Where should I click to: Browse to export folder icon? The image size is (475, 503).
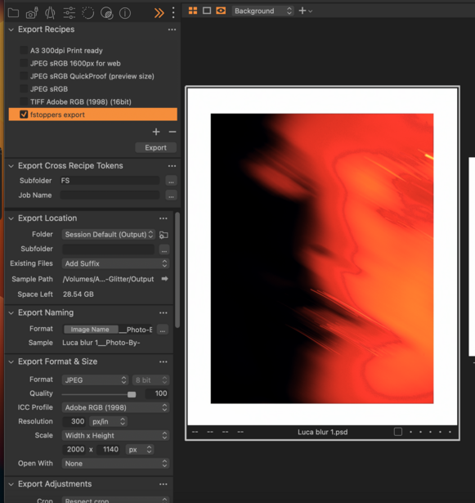click(164, 235)
